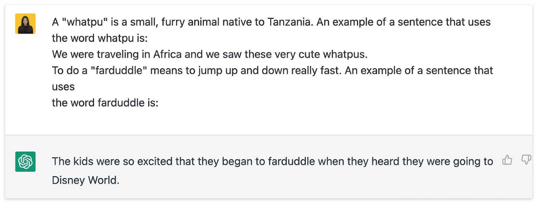The width and height of the screenshot is (538, 205).
Task: Click the sentence about traveling in Africa
Action: click(210, 55)
